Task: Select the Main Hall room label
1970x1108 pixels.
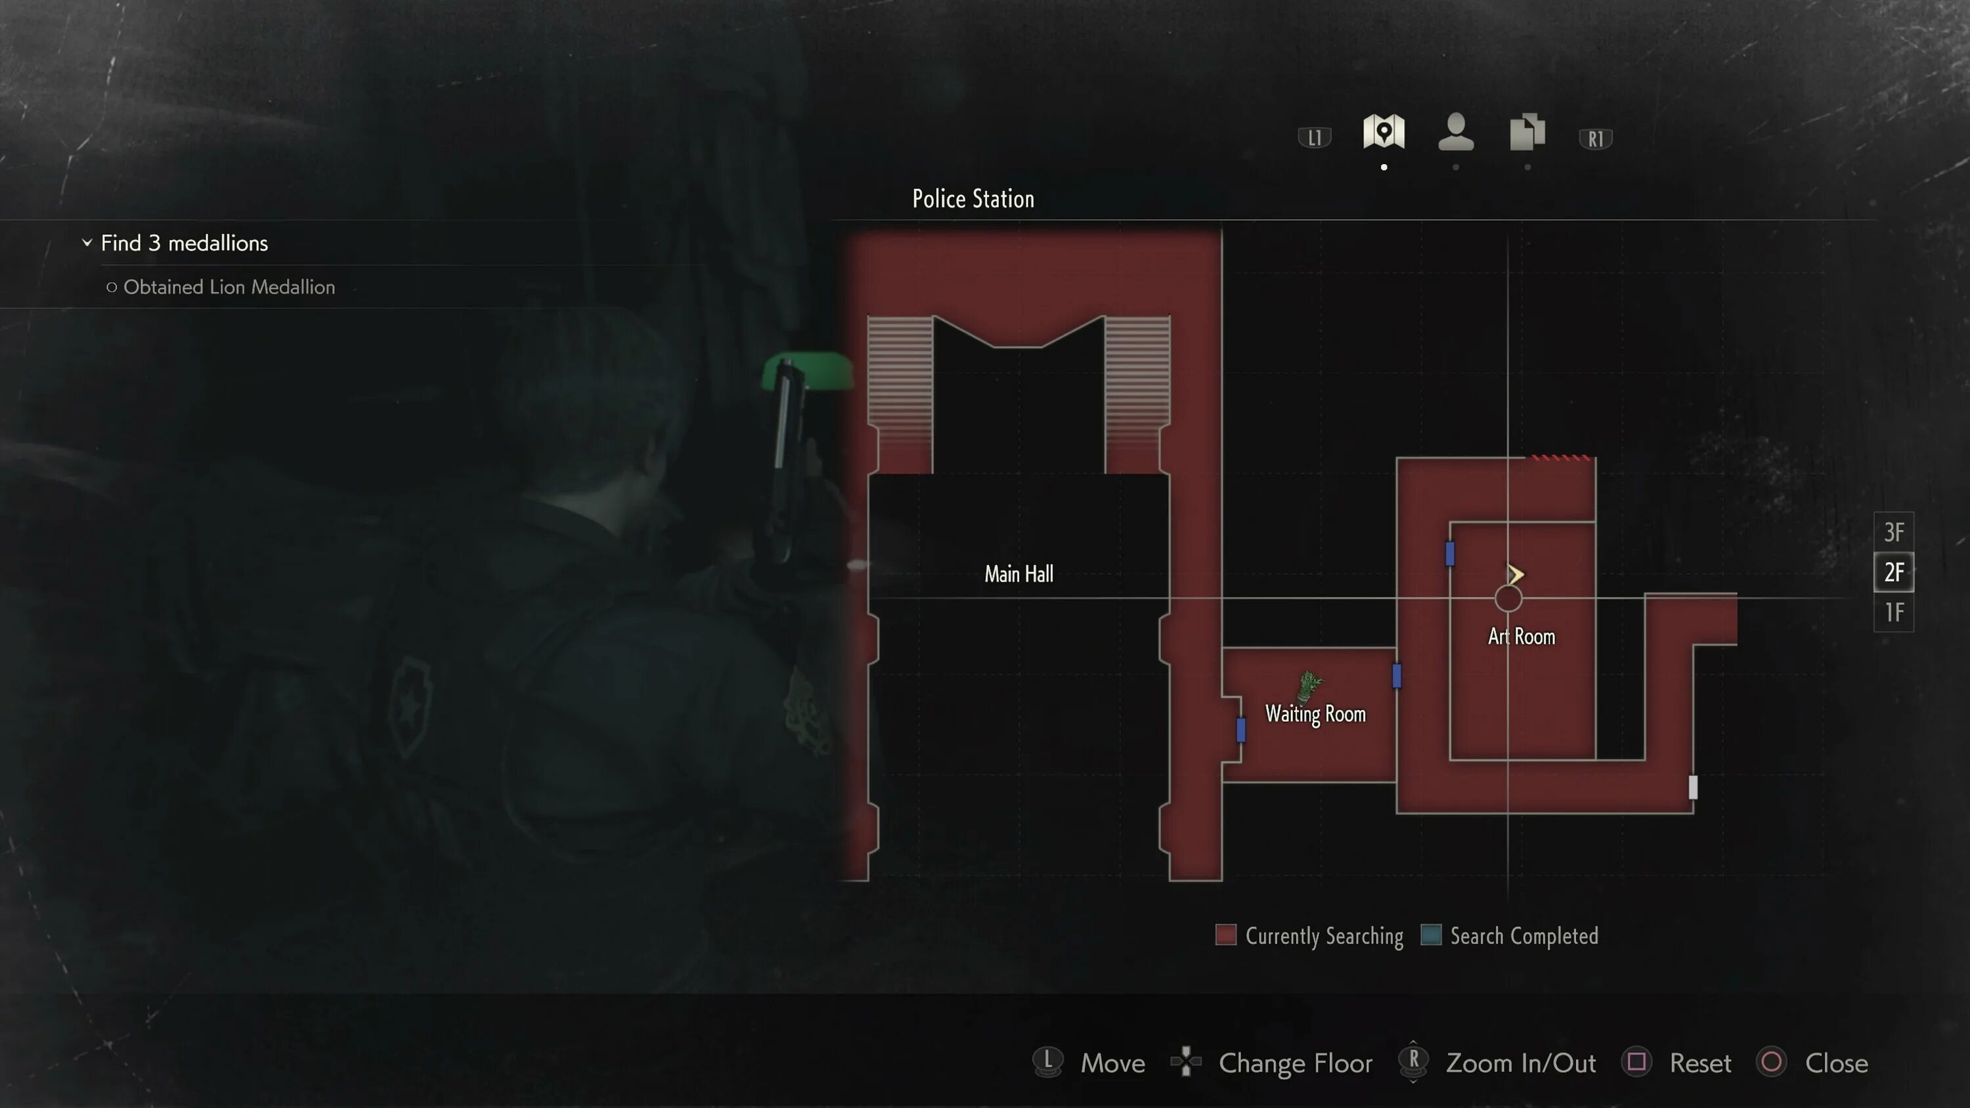Action: coord(1016,574)
